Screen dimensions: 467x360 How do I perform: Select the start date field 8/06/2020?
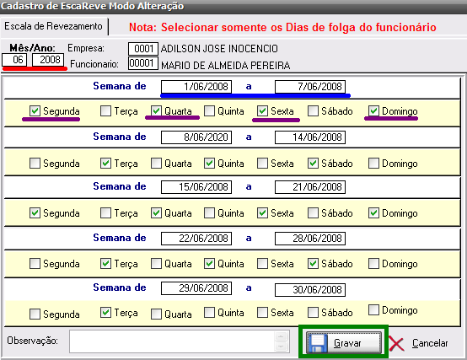pos(196,137)
